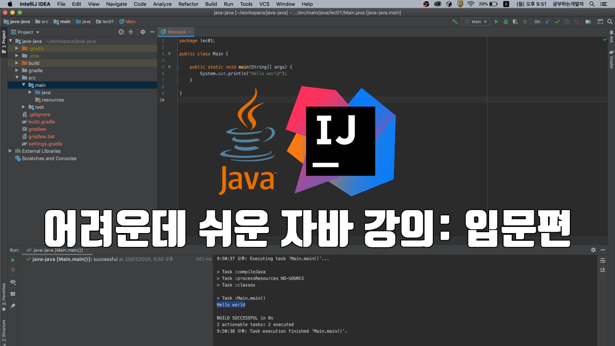Rerun with the green play button in Run panel
Screen dimensions: 615x346
point(13,260)
